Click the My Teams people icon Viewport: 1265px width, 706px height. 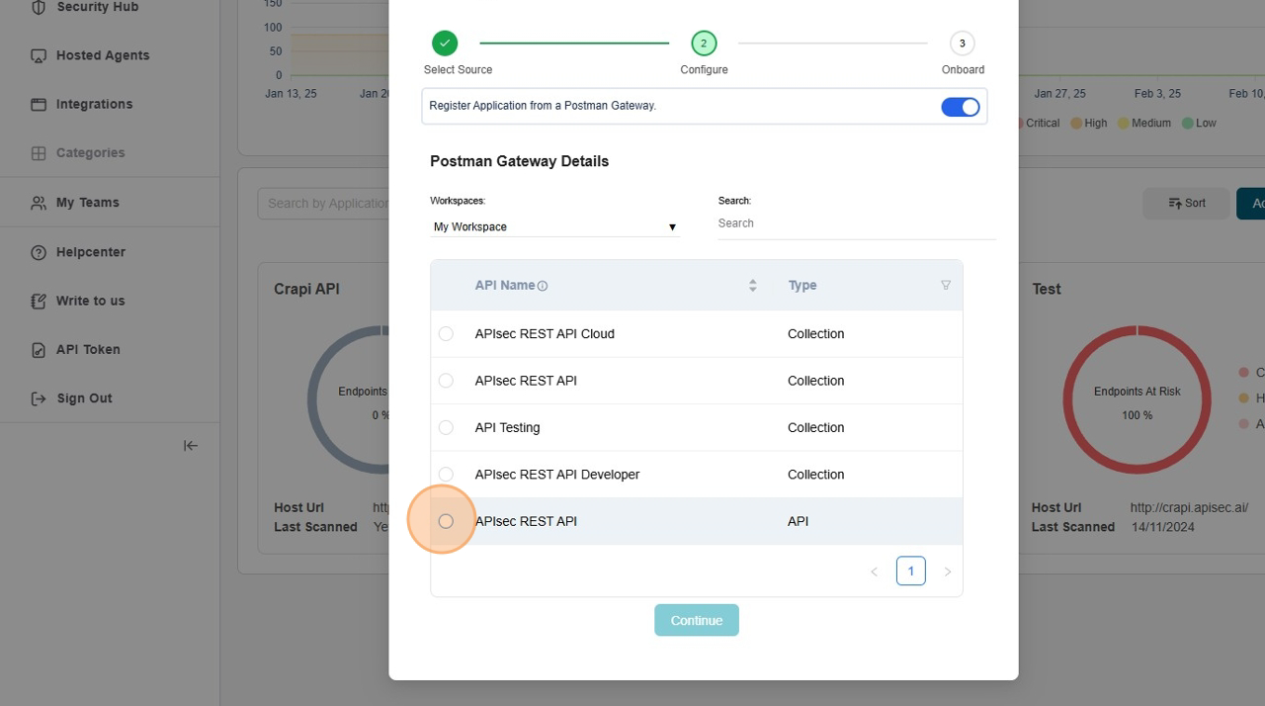39,203
